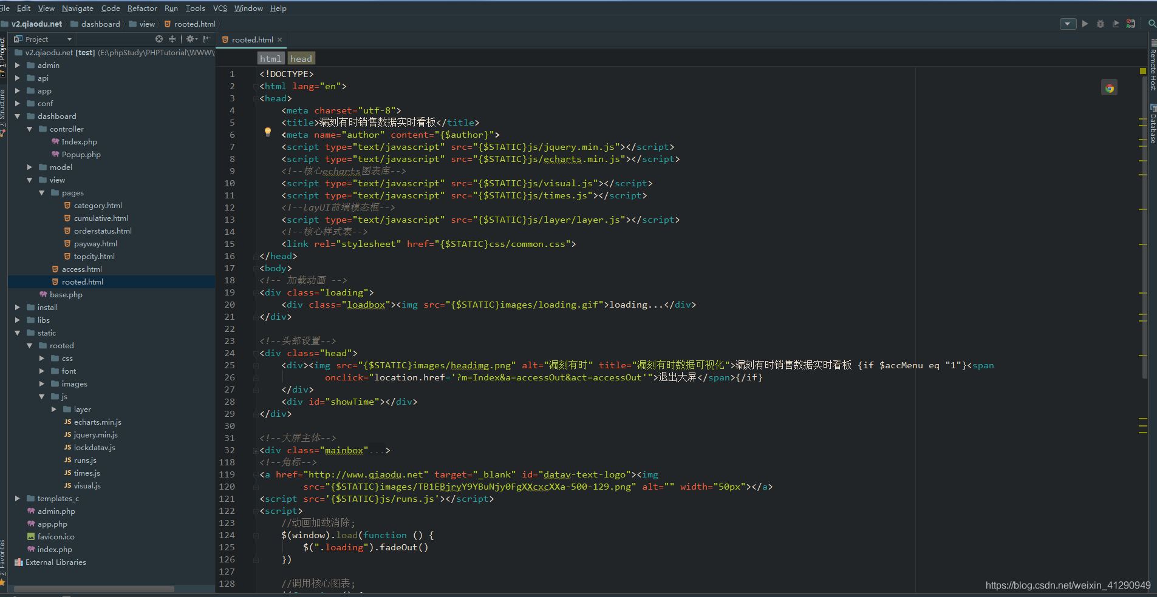The height and width of the screenshot is (597, 1157).
Task: Open the Database side panel
Action: click(x=1153, y=124)
